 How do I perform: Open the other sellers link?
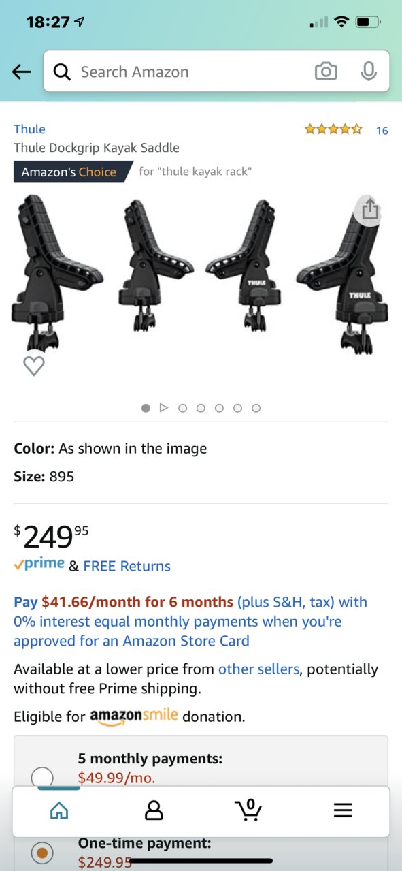point(258,669)
